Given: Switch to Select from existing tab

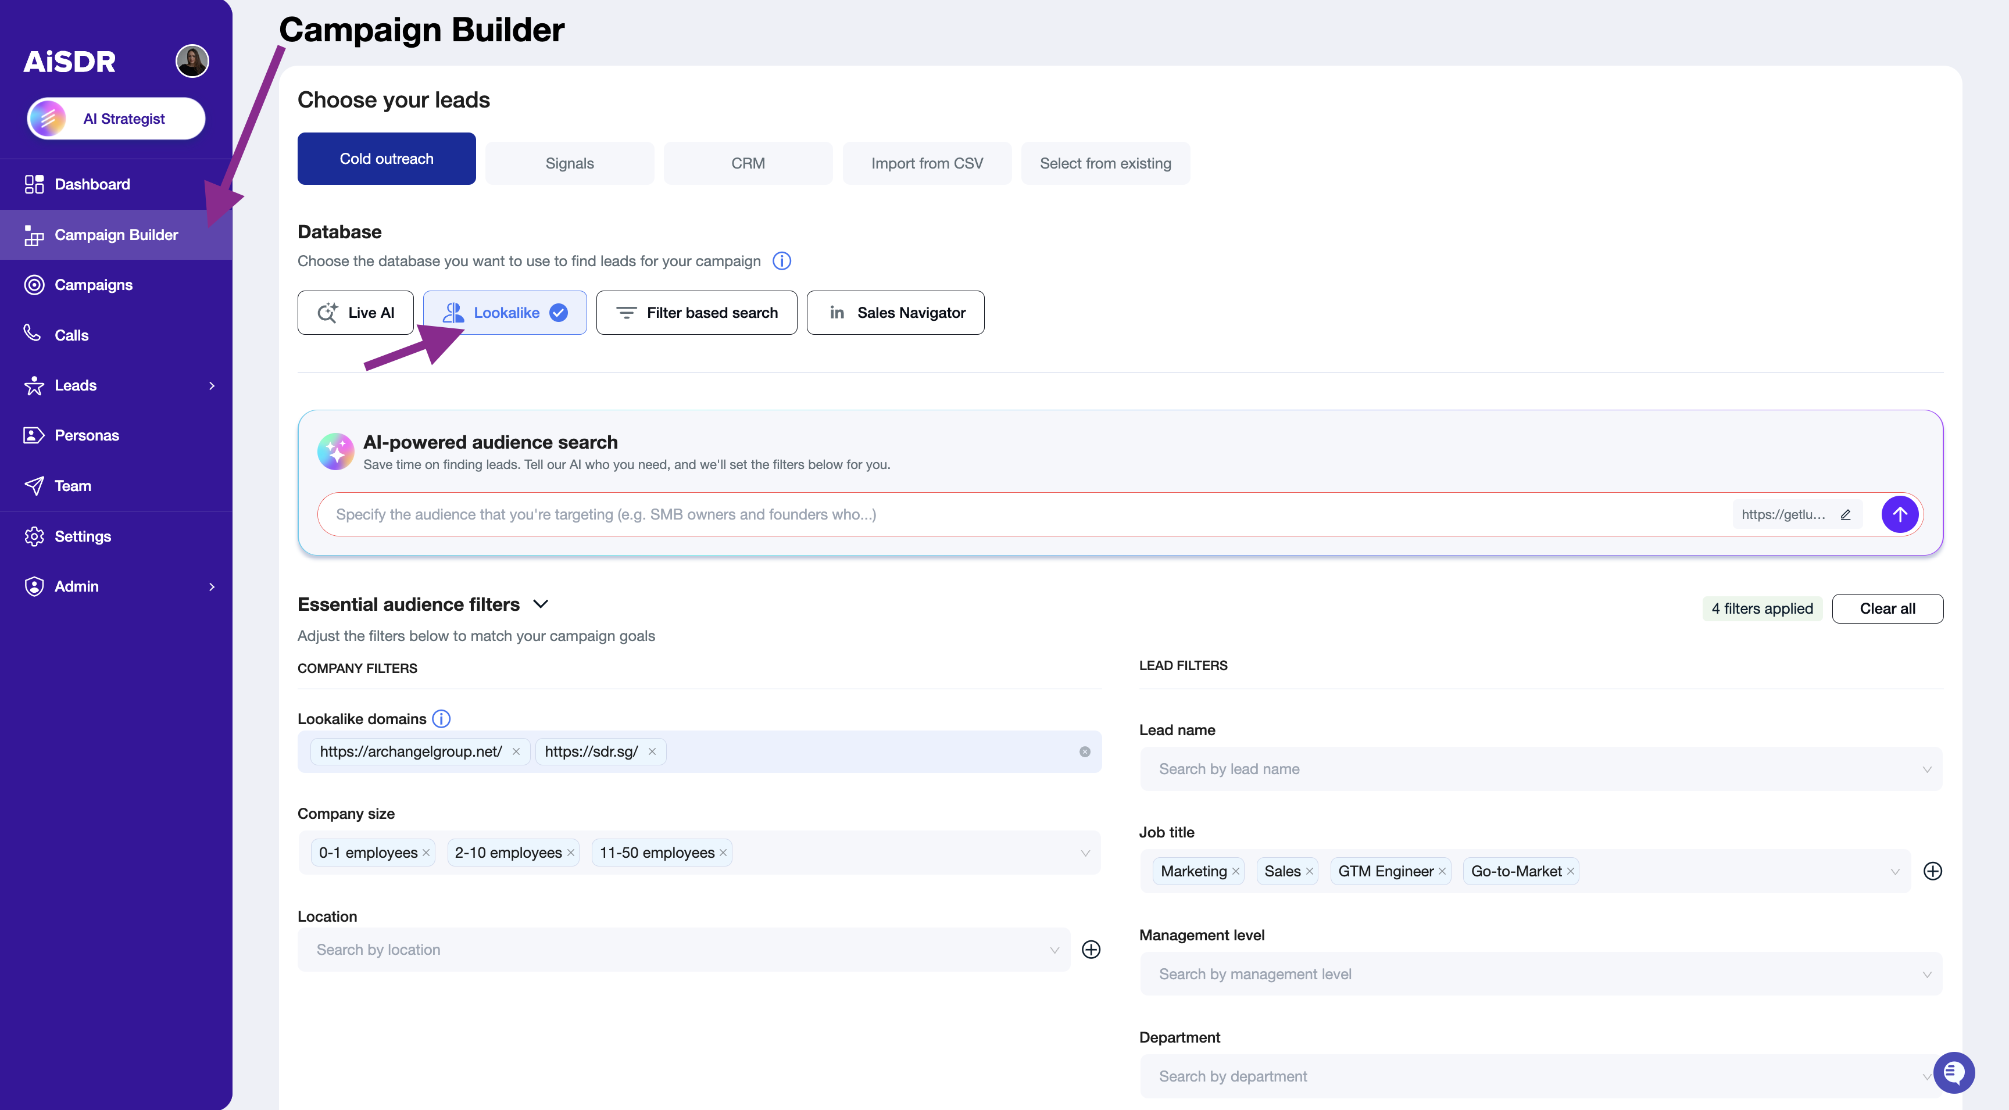Looking at the screenshot, I should click(1105, 163).
